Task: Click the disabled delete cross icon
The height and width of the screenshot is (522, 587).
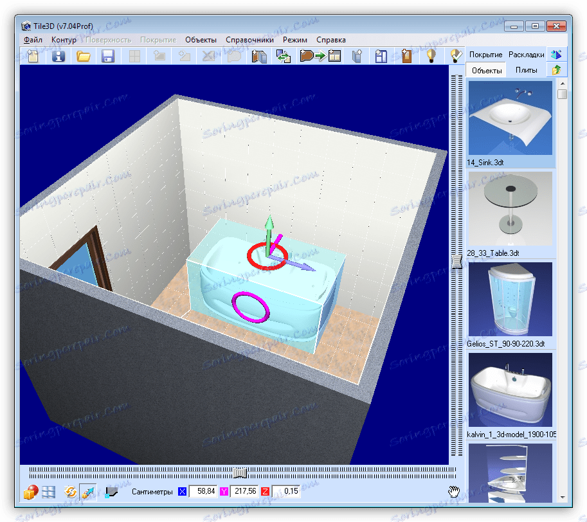Action: [208, 56]
